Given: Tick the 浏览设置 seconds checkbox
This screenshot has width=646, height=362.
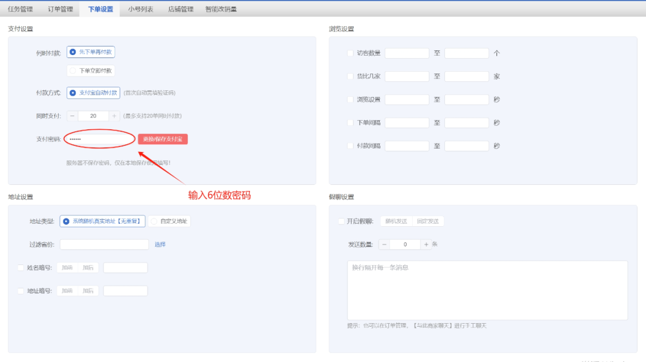Looking at the screenshot, I should (x=350, y=99).
